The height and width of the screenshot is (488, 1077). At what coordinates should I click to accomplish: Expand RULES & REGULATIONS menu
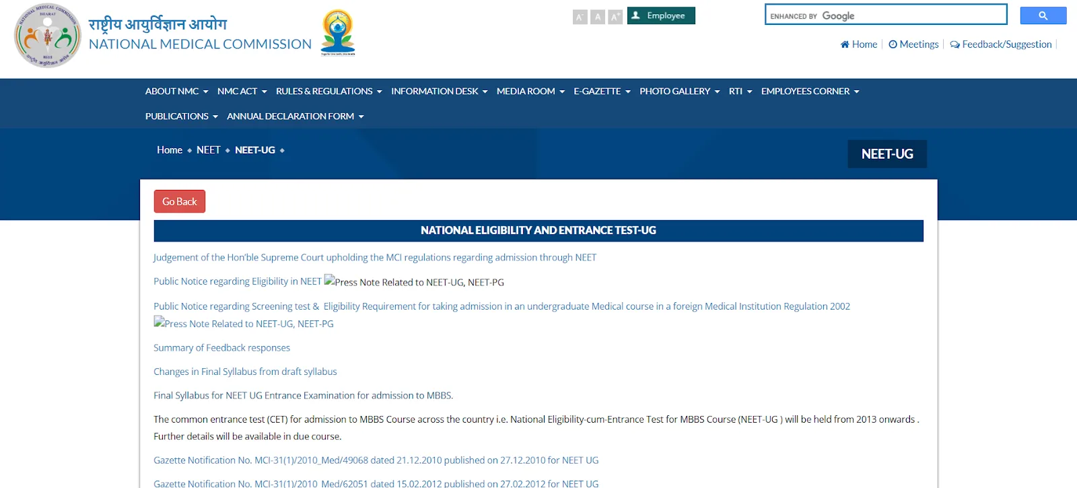tap(329, 92)
